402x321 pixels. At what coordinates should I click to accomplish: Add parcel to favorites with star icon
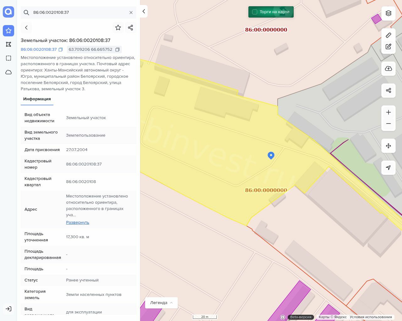118,28
